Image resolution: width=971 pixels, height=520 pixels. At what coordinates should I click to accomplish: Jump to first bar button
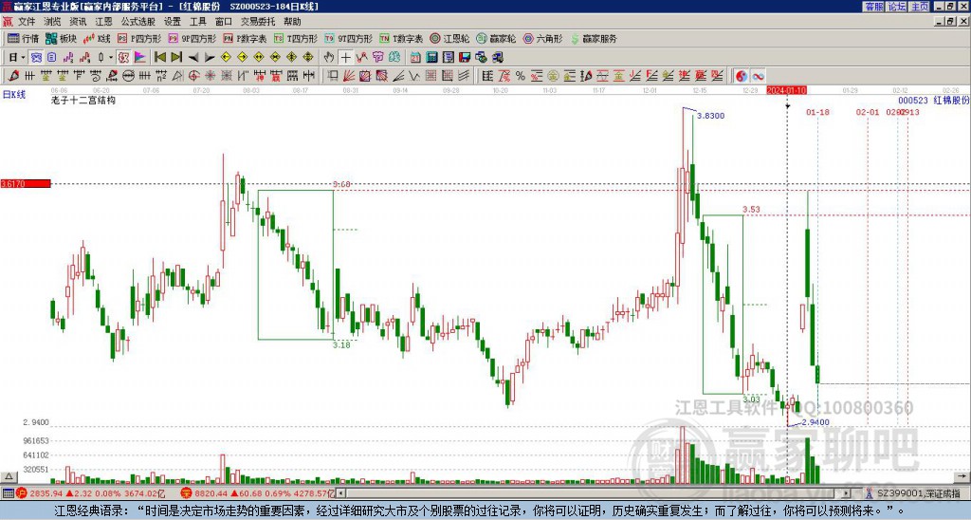point(159,57)
